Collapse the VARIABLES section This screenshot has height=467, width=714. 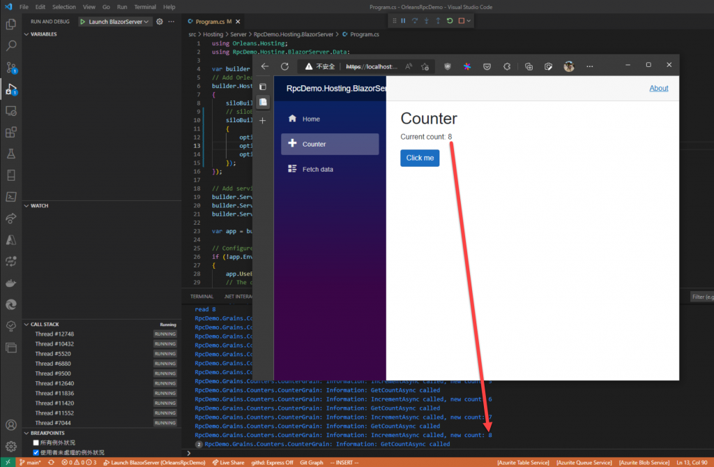(26, 34)
